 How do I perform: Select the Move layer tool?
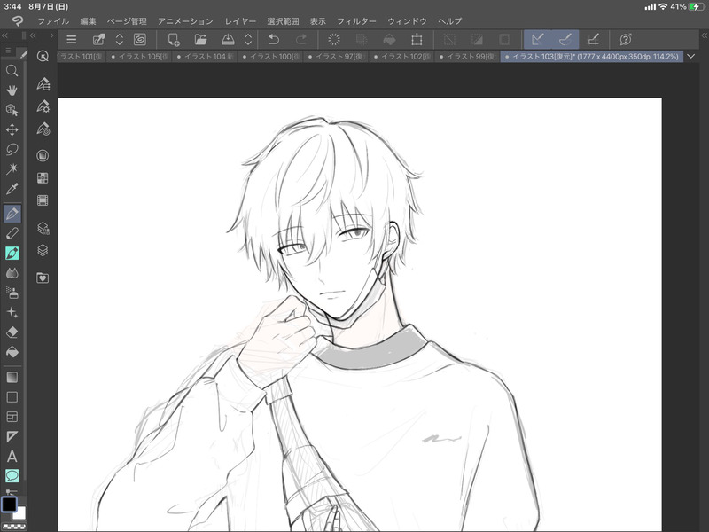[12, 129]
